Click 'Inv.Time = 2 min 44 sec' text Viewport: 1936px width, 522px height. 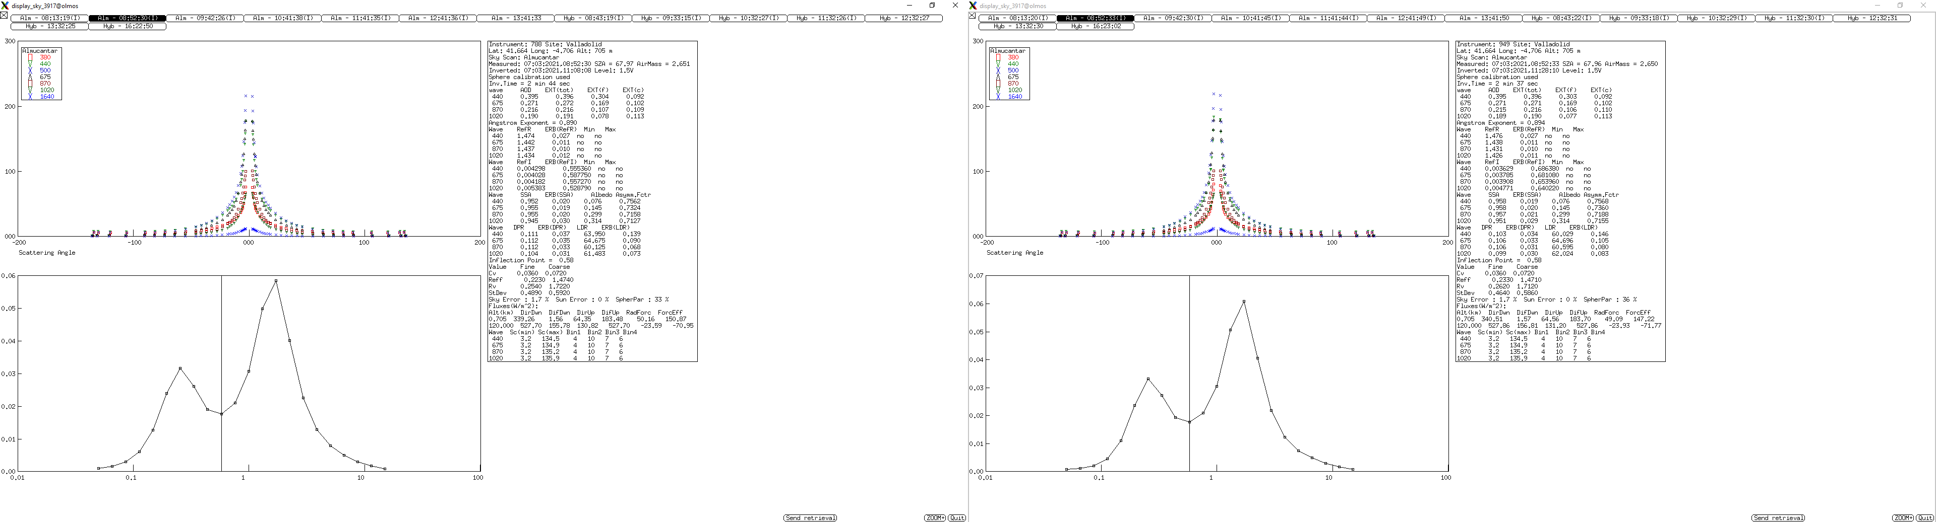529,84
